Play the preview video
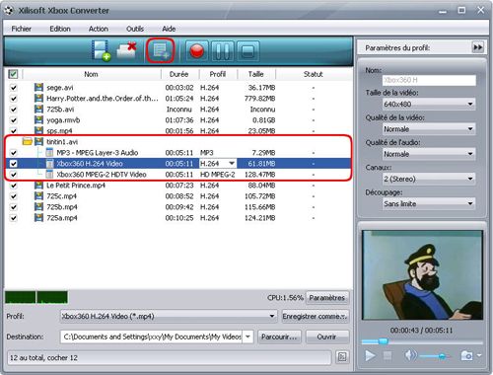This screenshot has height=375, width=493. pos(370,355)
